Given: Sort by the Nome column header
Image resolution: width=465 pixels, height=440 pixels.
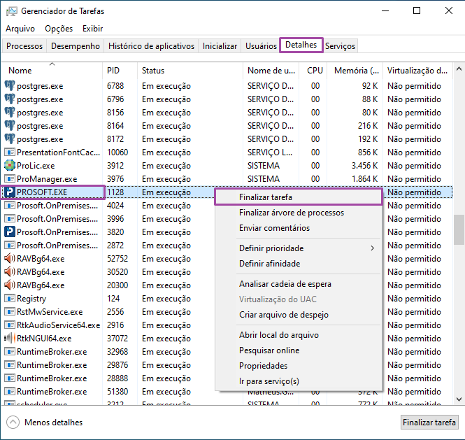Looking at the screenshot, I should click(52, 71).
